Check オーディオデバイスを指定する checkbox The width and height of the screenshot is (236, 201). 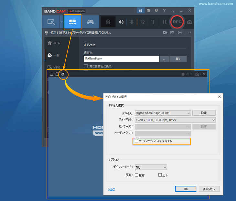tap(136, 141)
